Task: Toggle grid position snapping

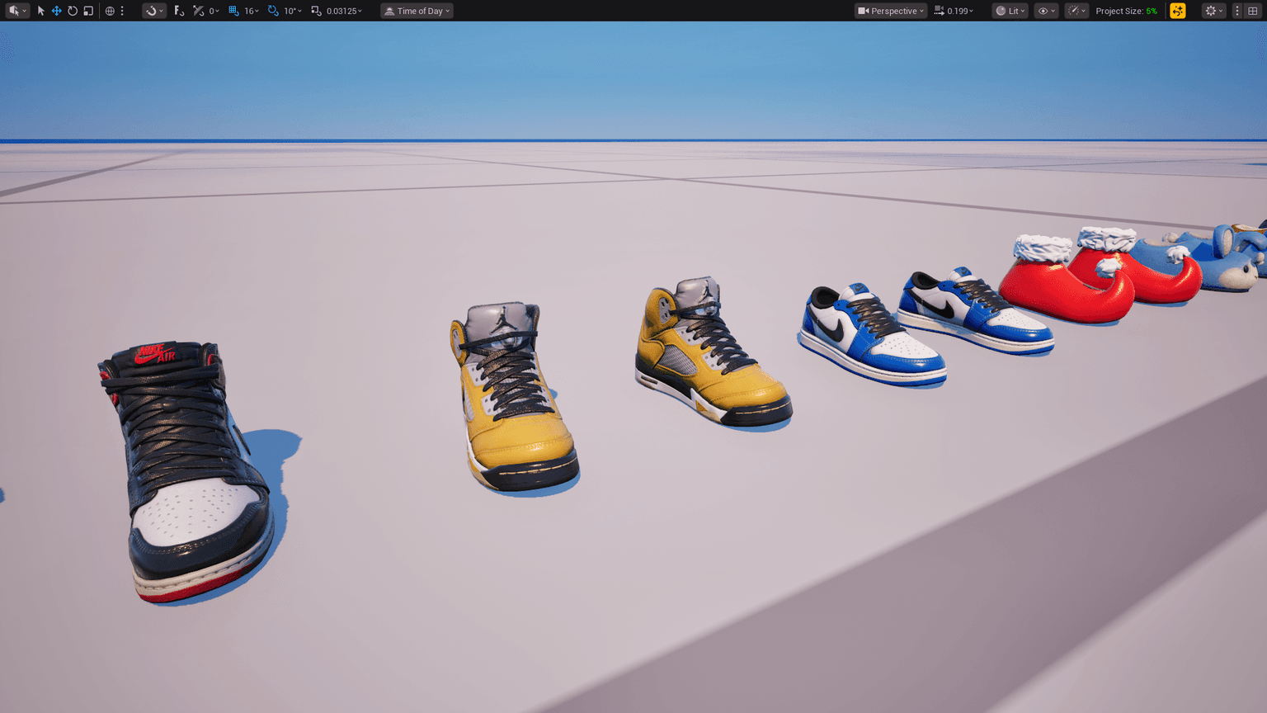Action: click(x=233, y=11)
